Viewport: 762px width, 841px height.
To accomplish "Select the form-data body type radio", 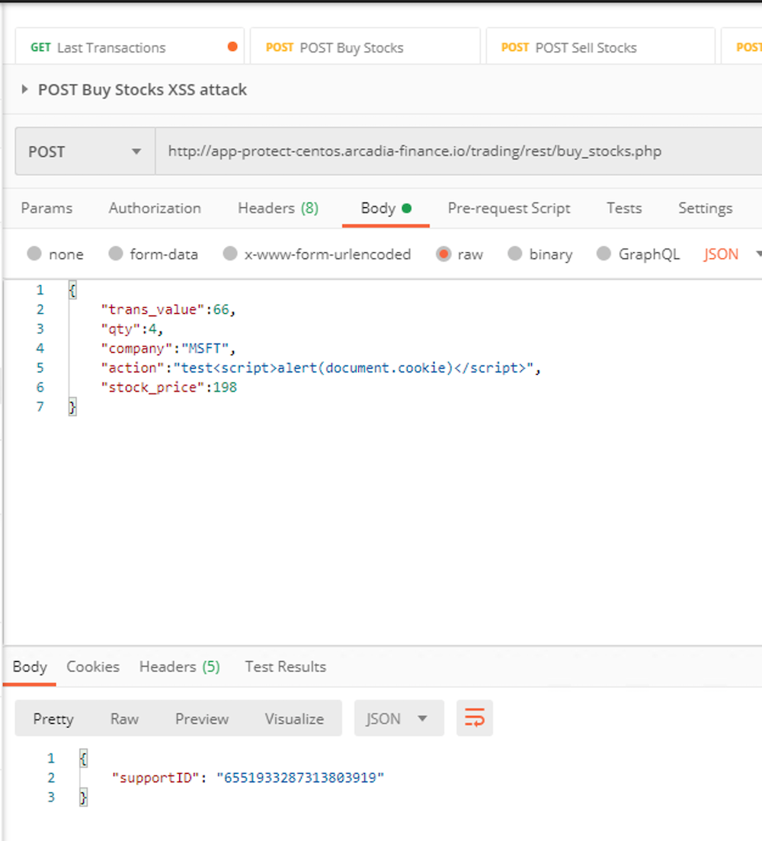I will [x=115, y=253].
